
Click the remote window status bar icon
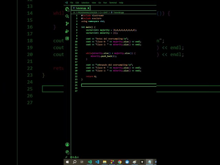click(66, 157)
